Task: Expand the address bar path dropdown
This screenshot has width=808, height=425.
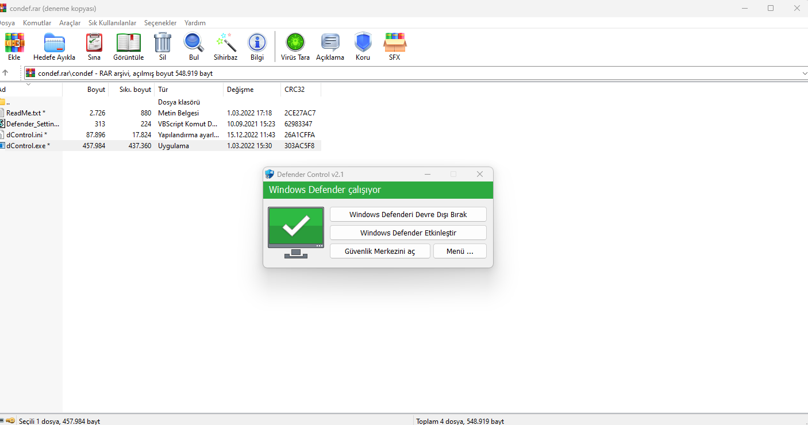Action: pyautogui.click(x=804, y=74)
